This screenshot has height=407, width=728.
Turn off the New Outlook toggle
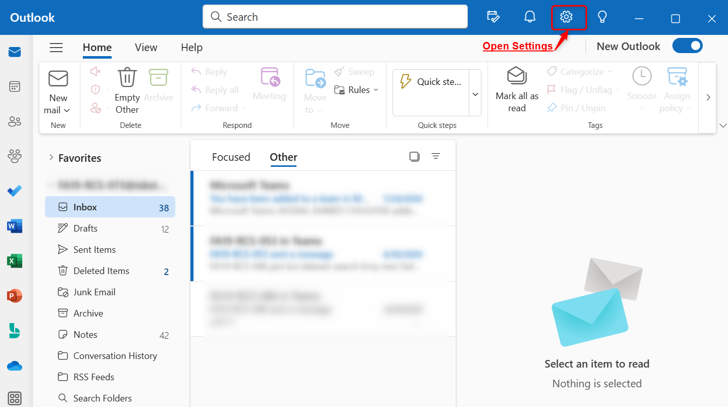tap(688, 46)
